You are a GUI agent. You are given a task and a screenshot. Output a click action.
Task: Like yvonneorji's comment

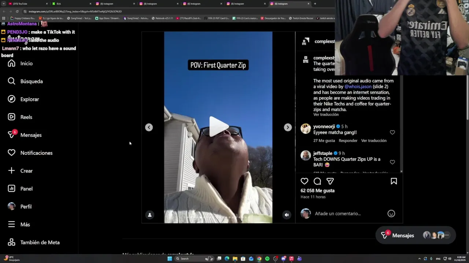(x=392, y=133)
